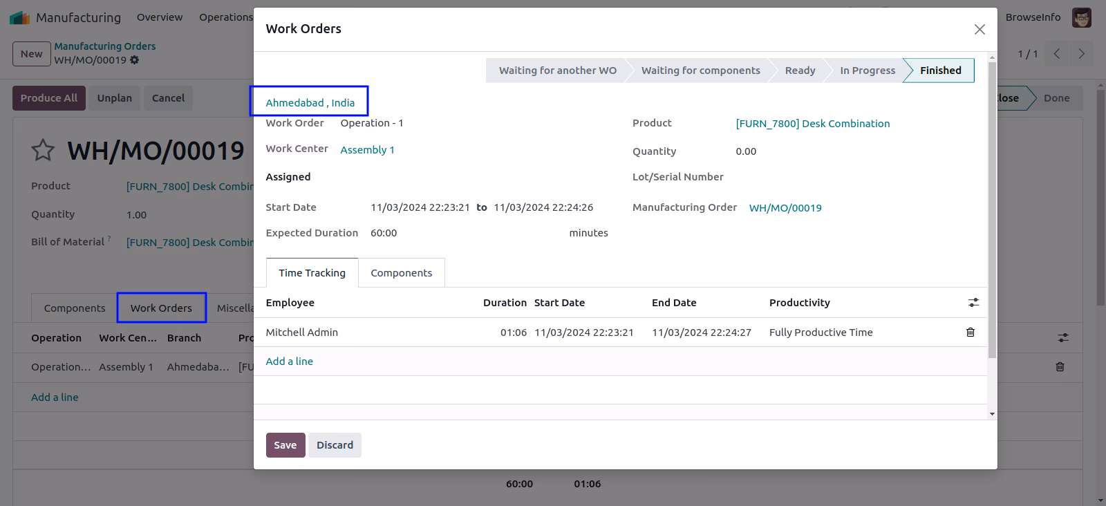Click the Quantity 0.00 value
The image size is (1106, 506).
746,151
